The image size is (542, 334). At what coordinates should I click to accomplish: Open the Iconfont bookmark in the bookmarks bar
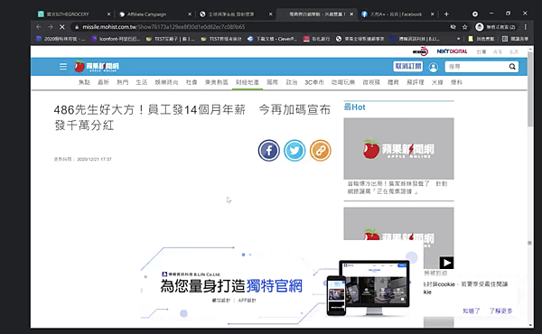(x=117, y=39)
